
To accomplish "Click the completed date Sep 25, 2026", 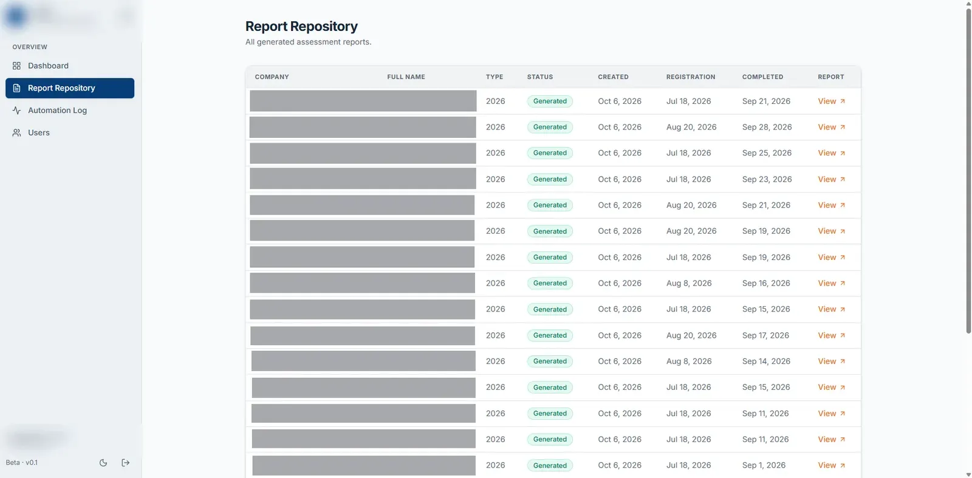I will click(x=767, y=153).
